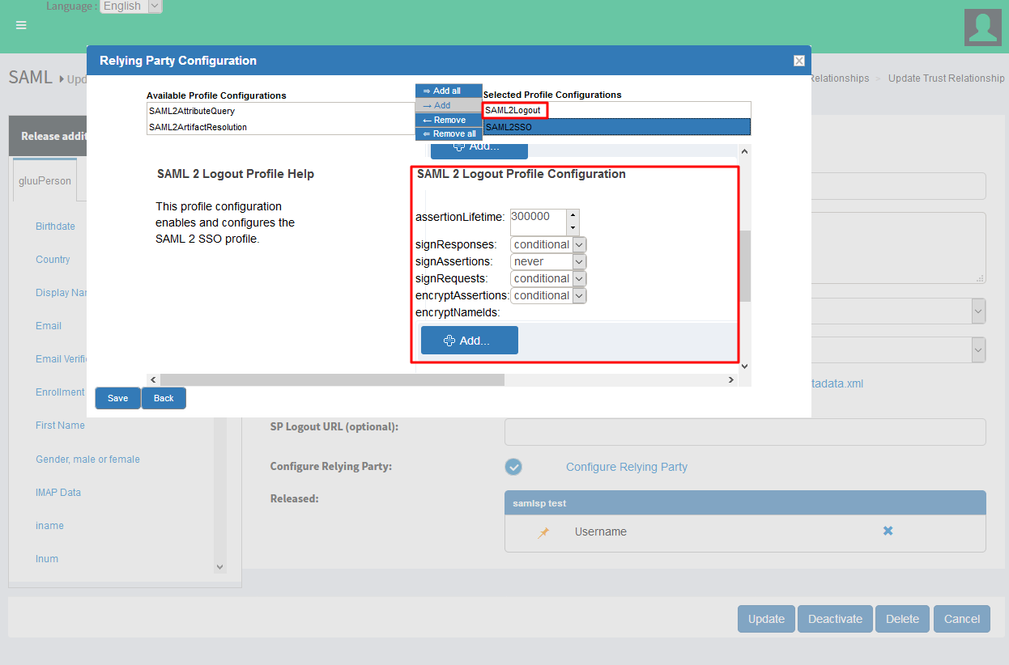1009x665 pixels.
Task: Click the dialog horizontal scrollbar
Action: point(332,379)
